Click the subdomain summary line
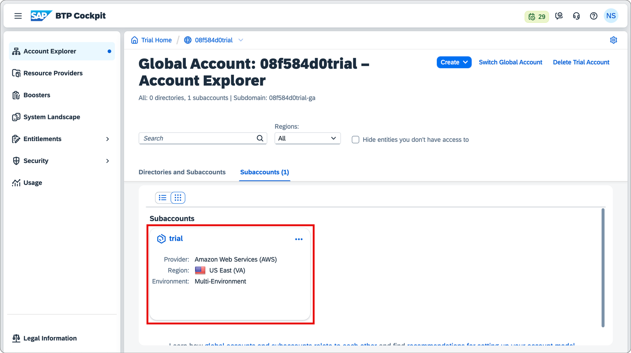The width and height of the screenshot is (631, 353). [227, 98]
